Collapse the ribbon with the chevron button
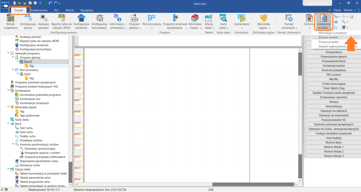Screen dimensions: 361x192 [x=330, y=10]
